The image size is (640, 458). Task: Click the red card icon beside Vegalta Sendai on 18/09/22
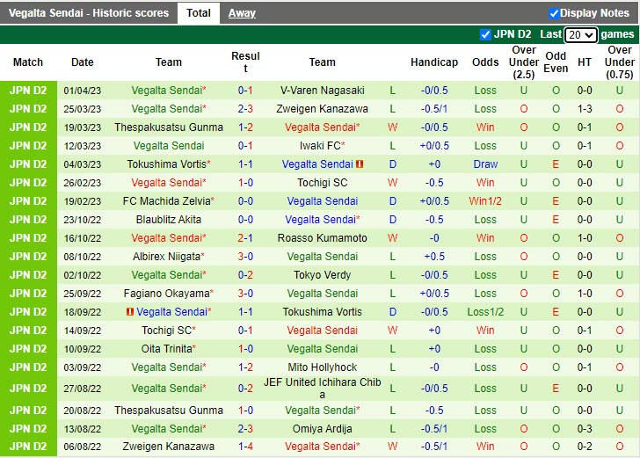point(130,312)
